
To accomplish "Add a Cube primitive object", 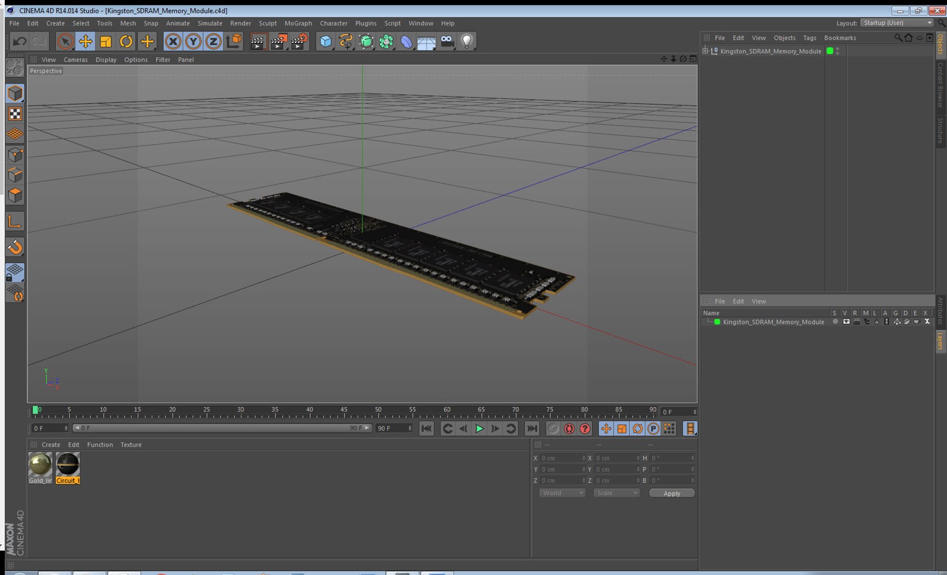I will tap(325, 42).
